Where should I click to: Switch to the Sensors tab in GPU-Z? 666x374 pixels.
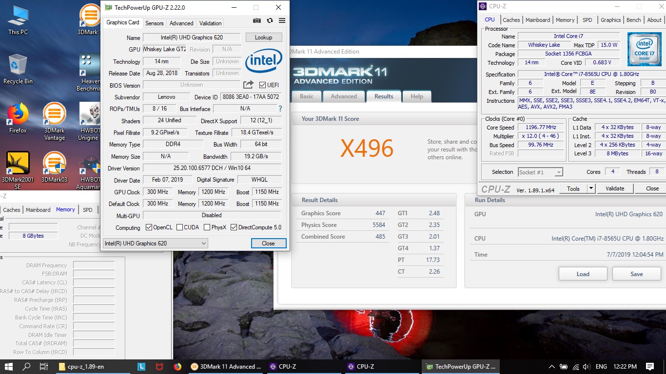pos(155,23)
